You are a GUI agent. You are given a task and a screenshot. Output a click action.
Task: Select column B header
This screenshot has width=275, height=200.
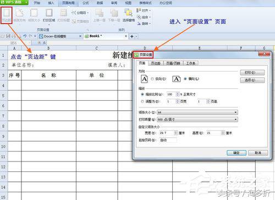(x=49, y=48)
